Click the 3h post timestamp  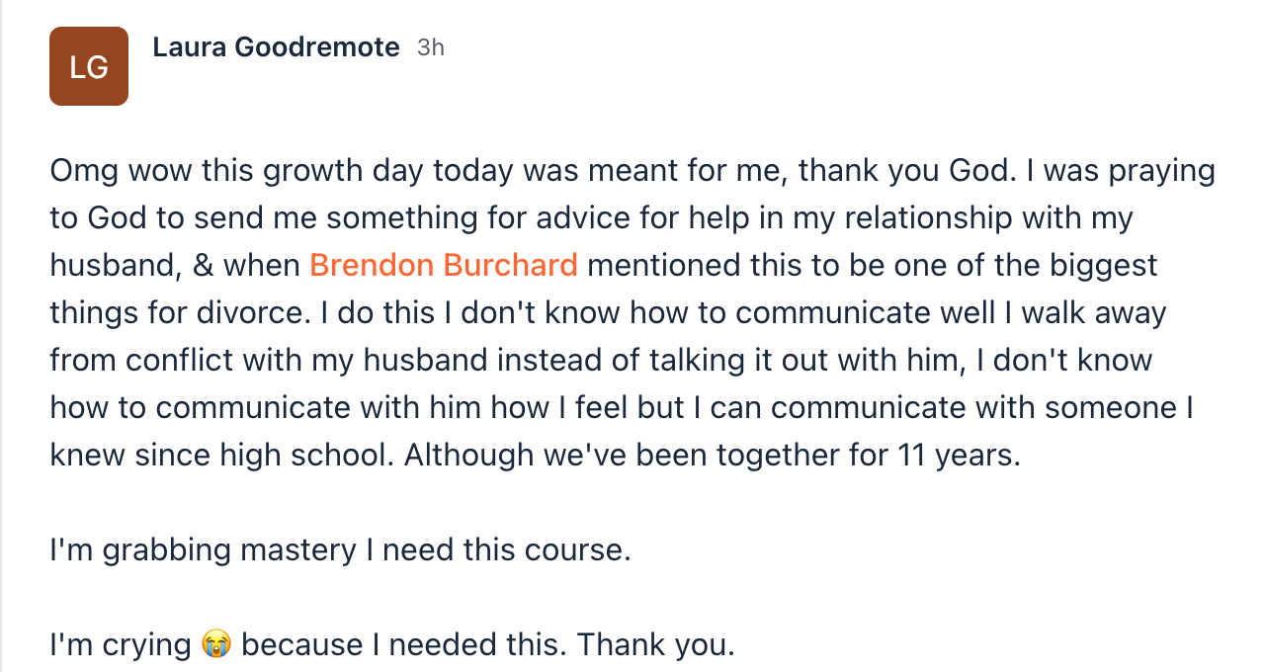click(x=431, y=47)
